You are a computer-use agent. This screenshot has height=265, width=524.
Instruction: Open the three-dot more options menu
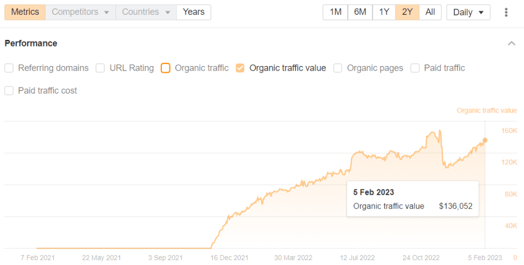coord(506,12)
